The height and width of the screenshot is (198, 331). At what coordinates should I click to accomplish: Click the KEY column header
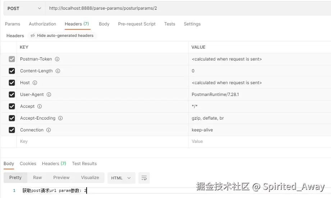click(24, 47)
